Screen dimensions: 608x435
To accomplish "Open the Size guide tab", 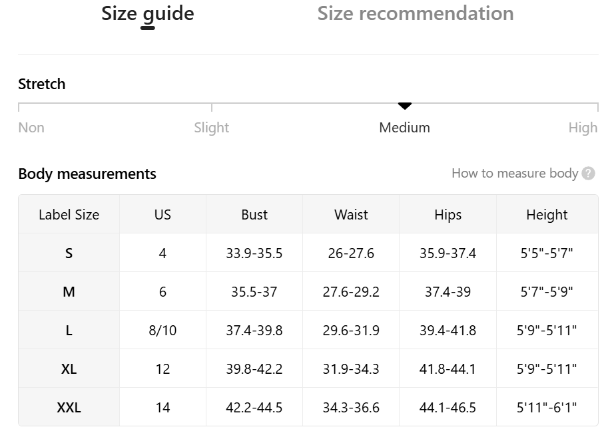I will 148,13.
